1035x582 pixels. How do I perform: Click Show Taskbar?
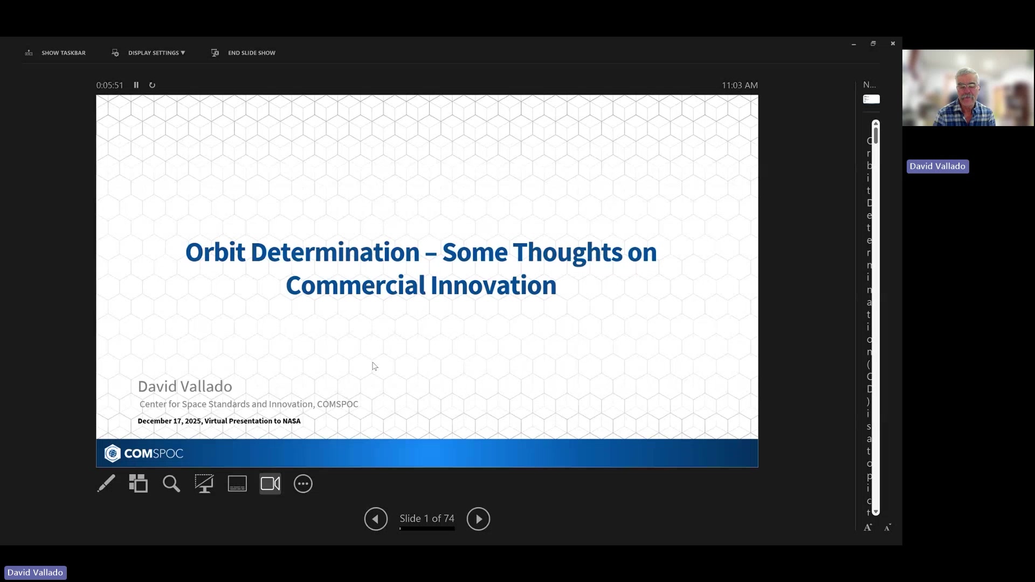(x=56, y=53)
